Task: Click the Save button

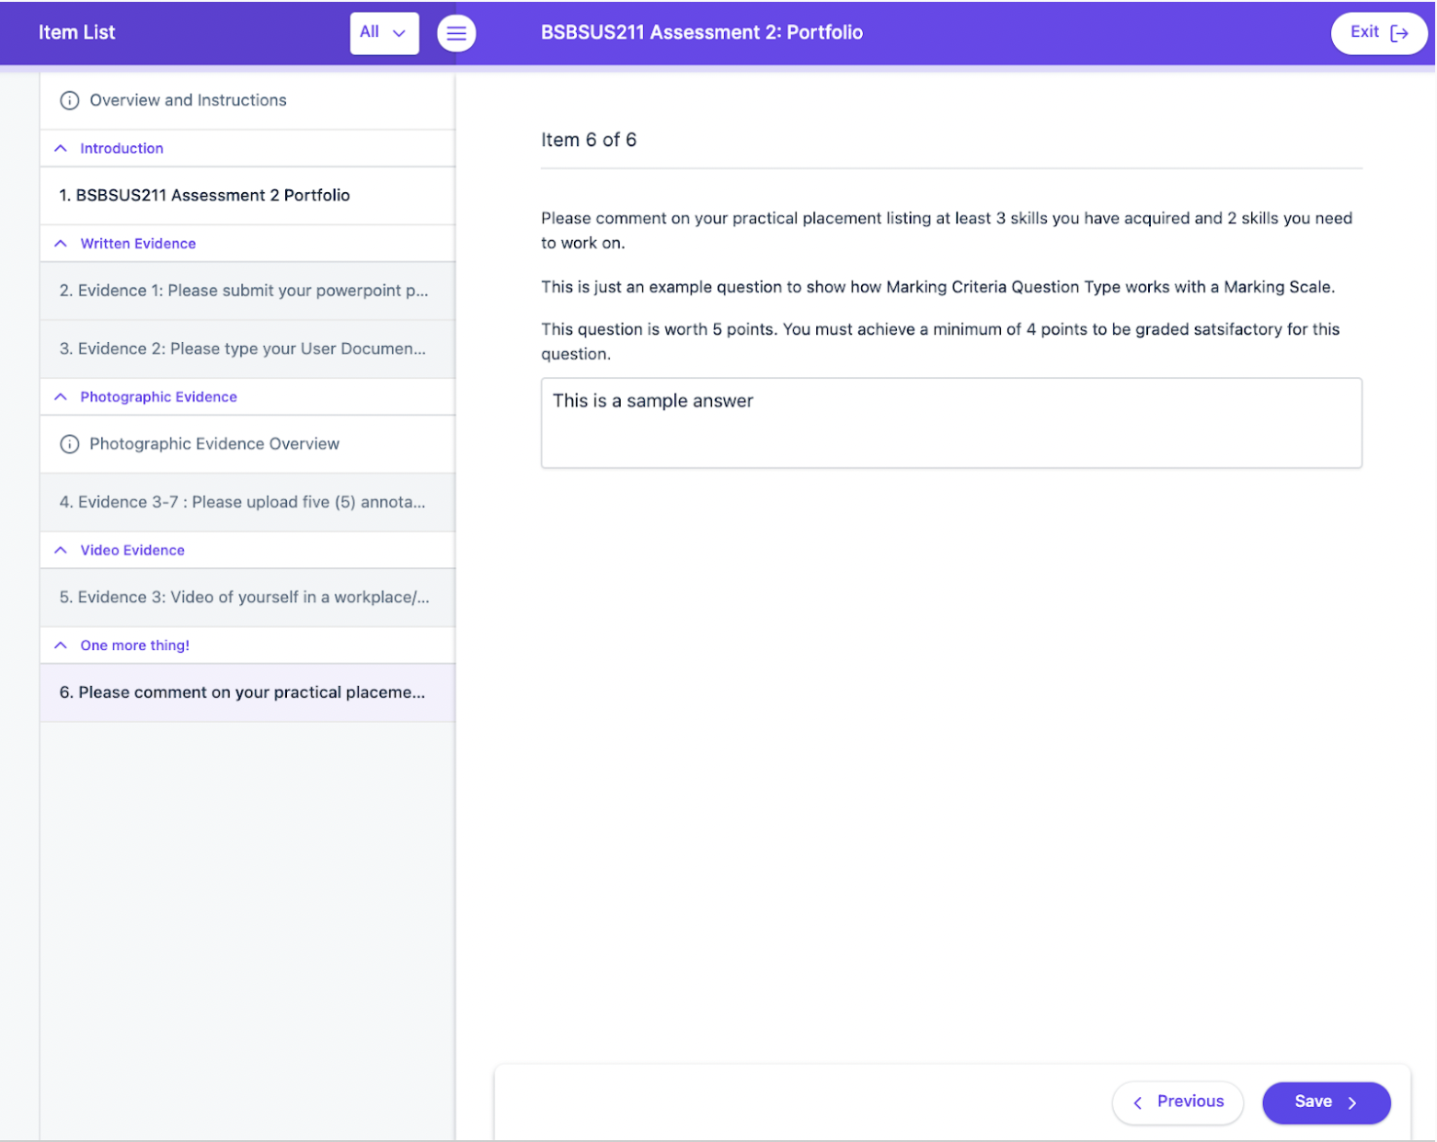Action: [x=1326, y=1102]
